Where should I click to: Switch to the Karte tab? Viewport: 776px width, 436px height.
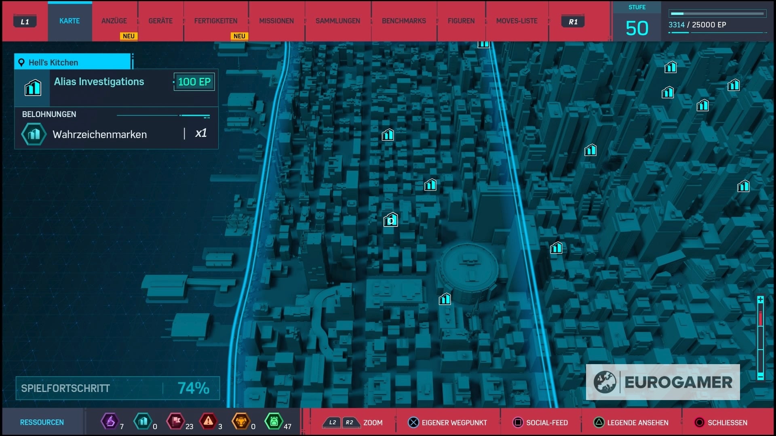coord(70,21)
